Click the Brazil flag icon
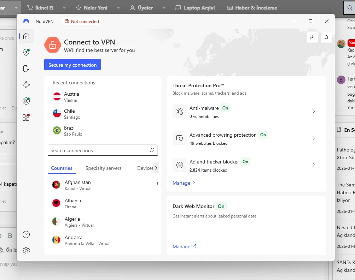Image resolution: width=355 pixels, height=280 pixels. (x=57, y=130)
